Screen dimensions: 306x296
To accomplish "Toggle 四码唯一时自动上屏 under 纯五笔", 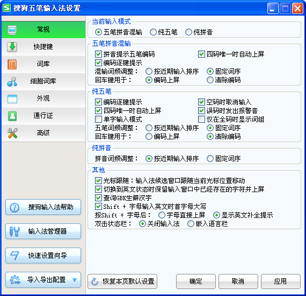I will [x=98, y=110].
